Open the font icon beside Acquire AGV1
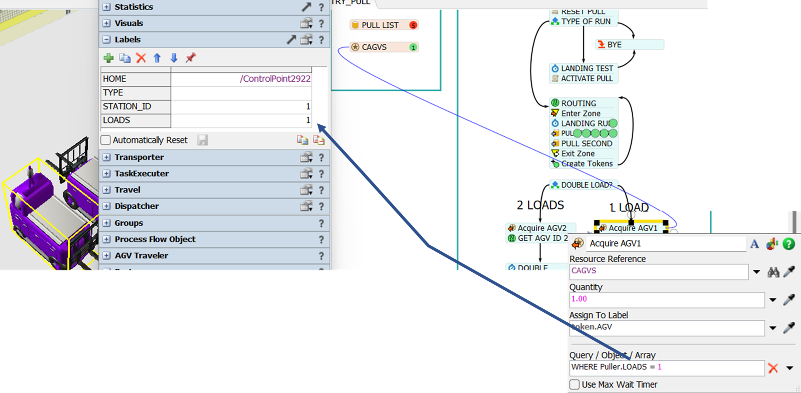The image size is (801, 393). (x=755, y=244)
